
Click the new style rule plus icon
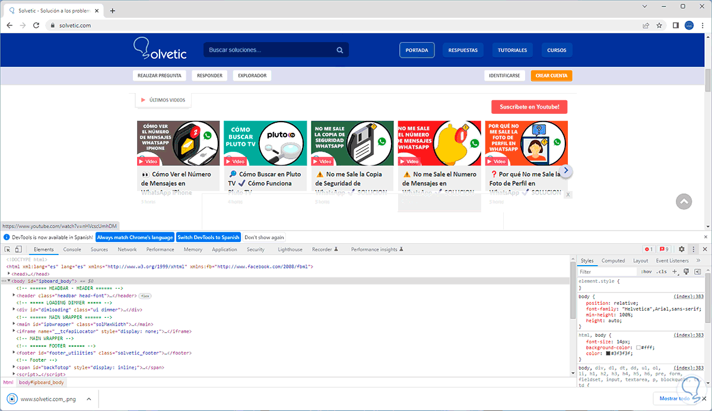click(675, 272)
